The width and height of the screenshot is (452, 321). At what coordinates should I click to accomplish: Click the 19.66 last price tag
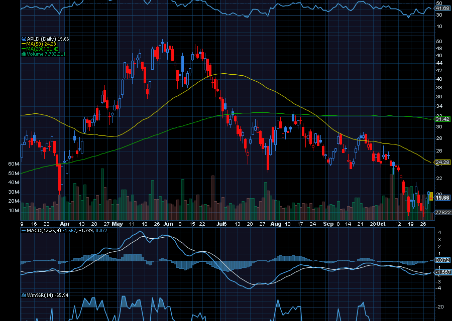442,198
